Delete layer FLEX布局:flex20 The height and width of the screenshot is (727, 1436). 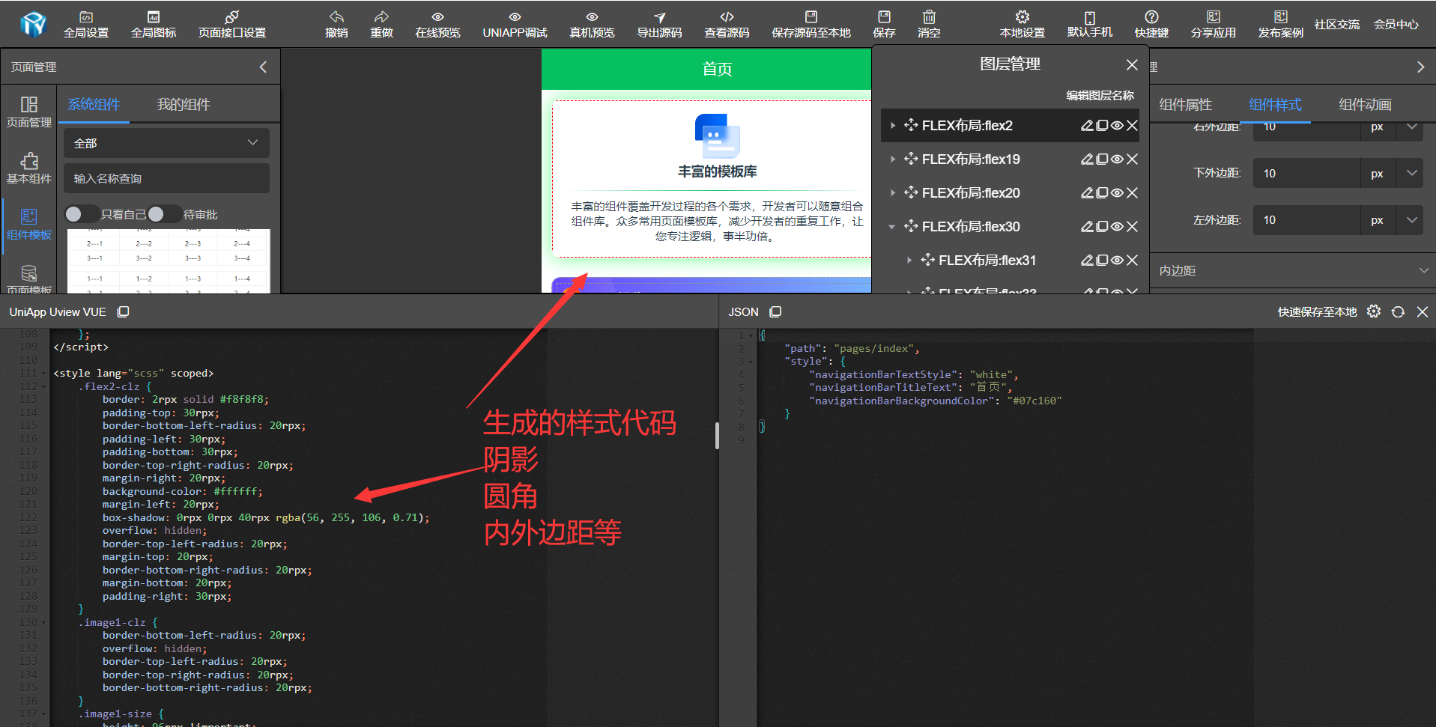point(1132,193)
